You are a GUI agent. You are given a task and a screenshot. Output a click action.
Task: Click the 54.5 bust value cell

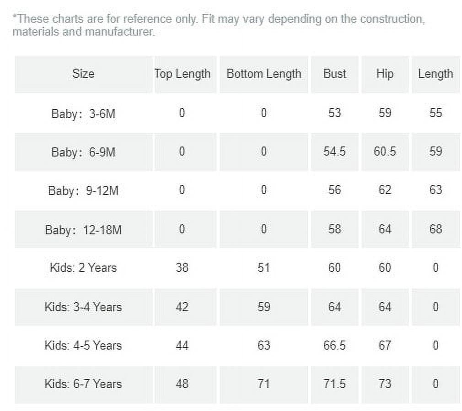tap(335, 152)
